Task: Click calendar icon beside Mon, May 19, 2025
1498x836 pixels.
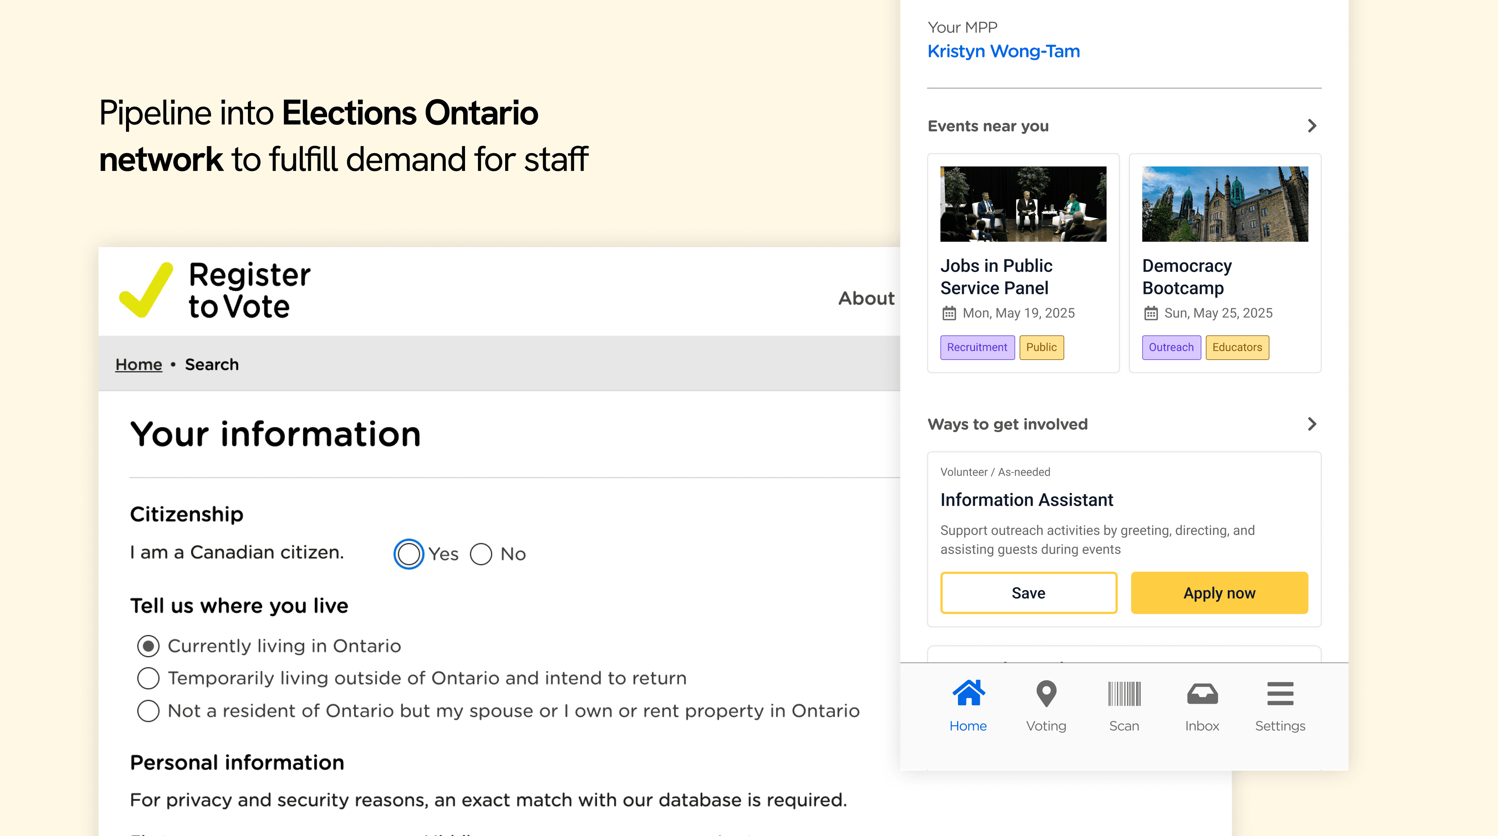Action: tap(949, 313)
